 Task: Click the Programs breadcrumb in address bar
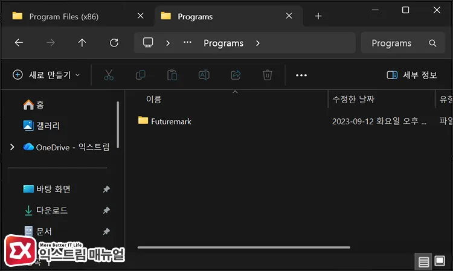[x=223, y=43]
